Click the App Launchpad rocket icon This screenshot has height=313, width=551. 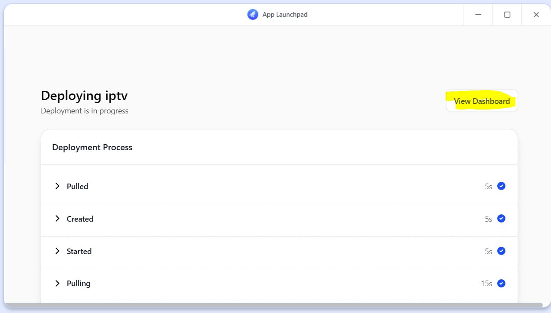253,15
